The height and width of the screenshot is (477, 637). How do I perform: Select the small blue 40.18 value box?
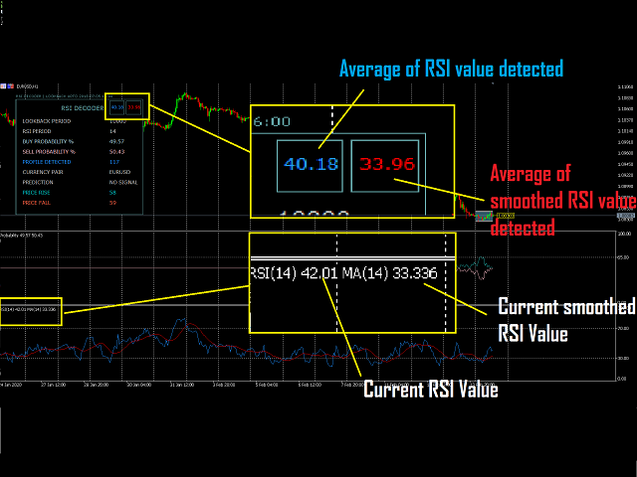pyautogui.click(x=117, y=107)
